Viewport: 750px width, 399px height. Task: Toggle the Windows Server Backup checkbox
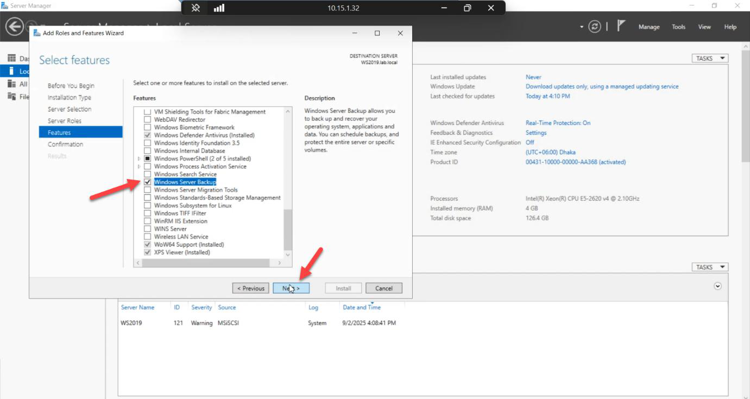(148, 182)
